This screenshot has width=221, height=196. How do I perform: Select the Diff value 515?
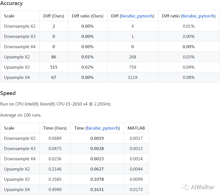coord(54,67)
